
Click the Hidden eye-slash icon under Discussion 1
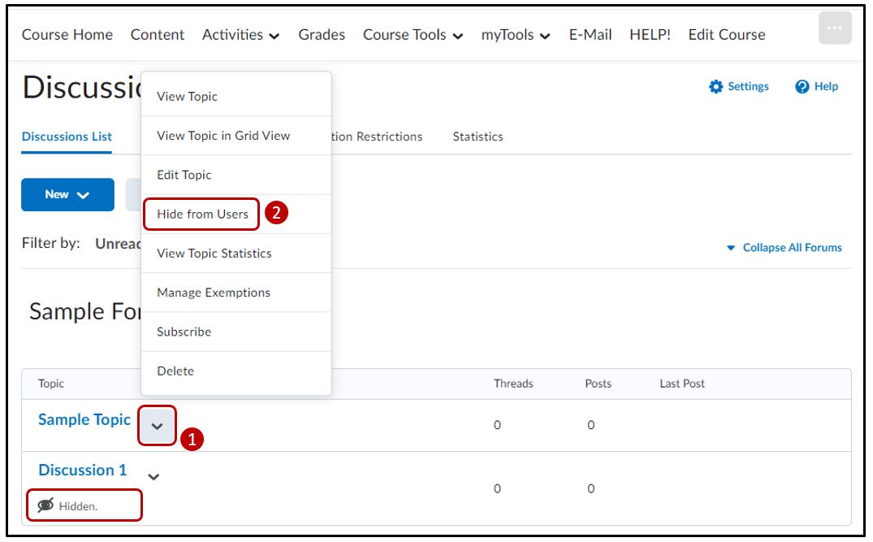point(46,505)
